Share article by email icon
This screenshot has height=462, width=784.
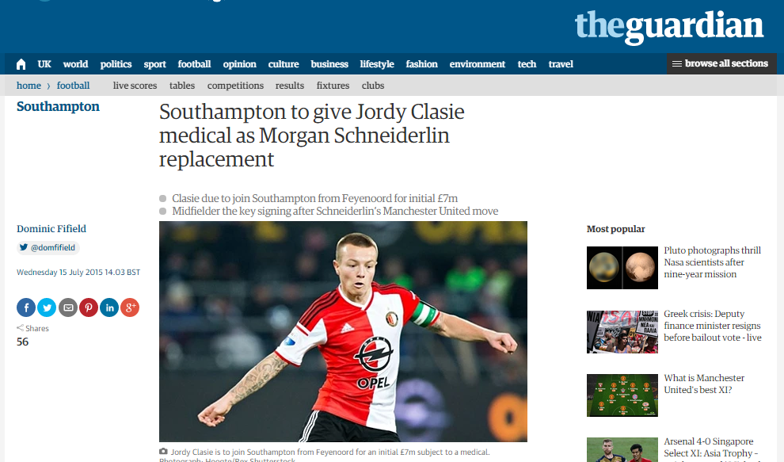68,307
